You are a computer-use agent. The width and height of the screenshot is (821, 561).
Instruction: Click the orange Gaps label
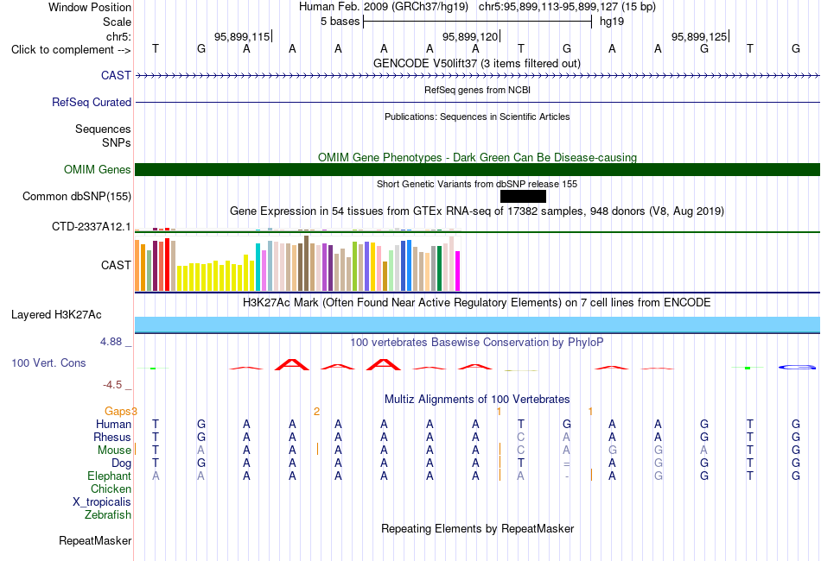point(118,411)
